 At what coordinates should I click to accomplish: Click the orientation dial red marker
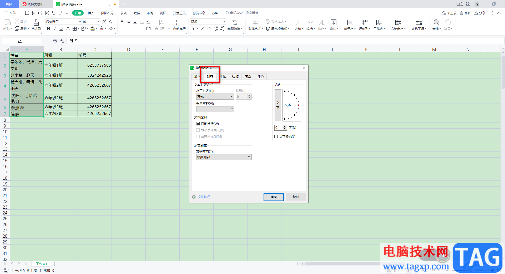coord(299,105)
